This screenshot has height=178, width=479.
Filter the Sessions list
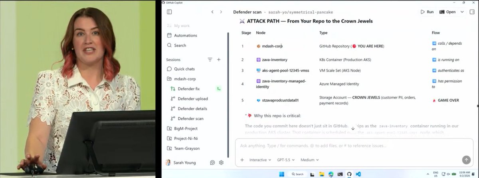tap(210, 59)
